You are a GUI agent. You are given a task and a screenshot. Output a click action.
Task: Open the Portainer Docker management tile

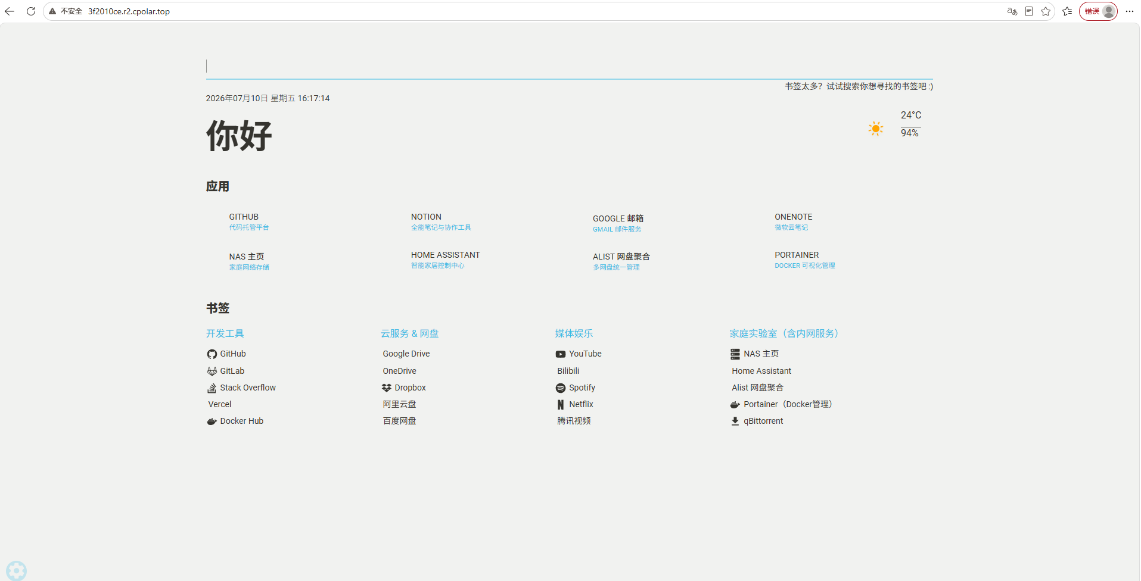coord(804,260)
